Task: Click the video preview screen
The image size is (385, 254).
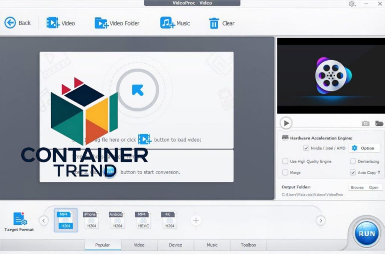Action: (x=331, y=76)
